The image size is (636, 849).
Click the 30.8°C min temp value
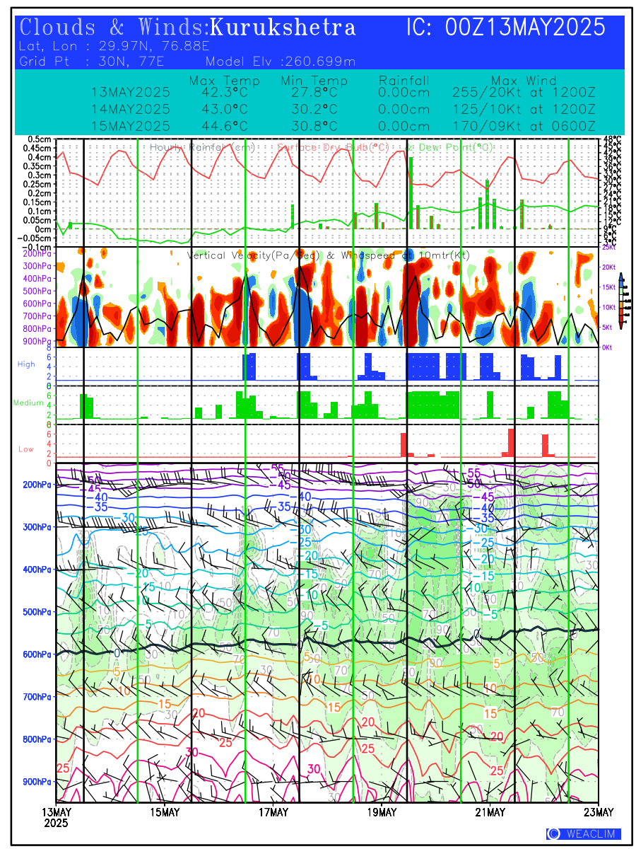coord(314,126)
